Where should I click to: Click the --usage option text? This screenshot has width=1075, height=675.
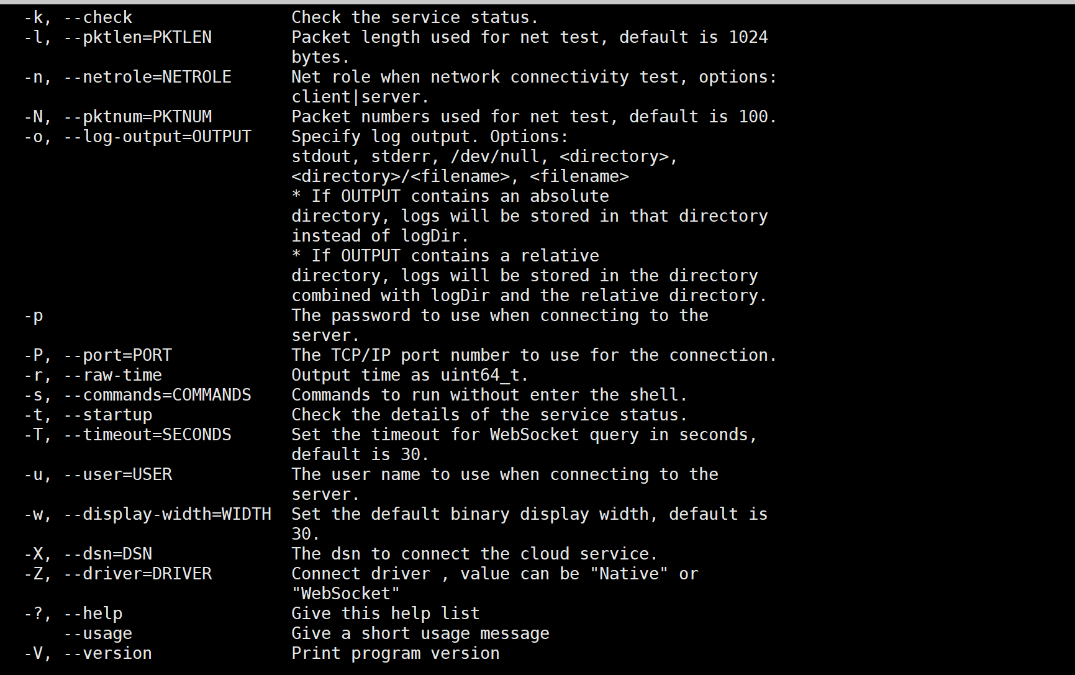[98, 633]
